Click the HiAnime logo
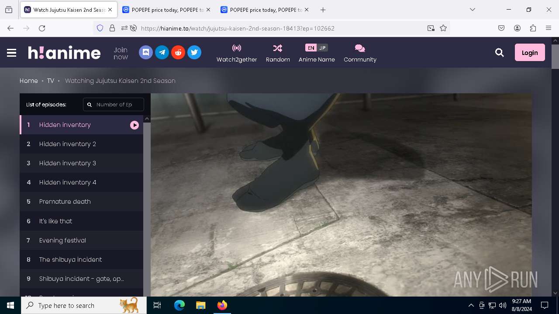Viewport: 559px width, 314px height. click(x=64, y=53)
